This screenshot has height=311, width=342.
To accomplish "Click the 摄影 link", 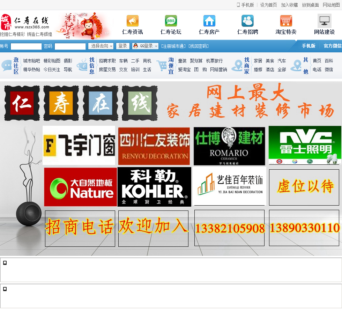I will (68, 61).
